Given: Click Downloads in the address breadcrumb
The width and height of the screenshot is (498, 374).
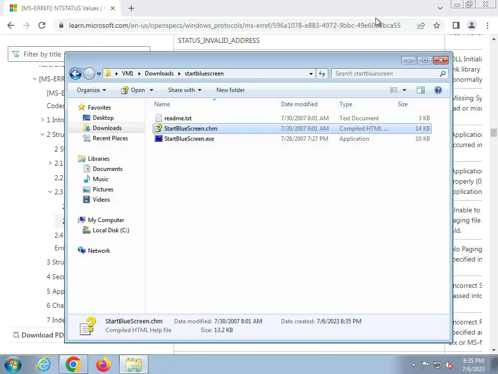Looking at the screenshot, I should pos(159,74).
